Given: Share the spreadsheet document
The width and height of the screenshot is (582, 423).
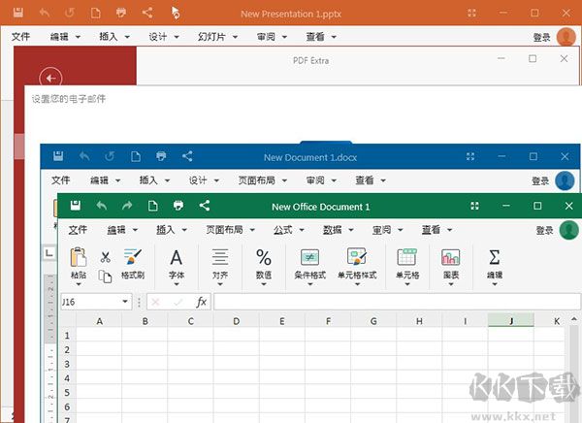Looking at the screenshot, I should [x=204, y=206].
